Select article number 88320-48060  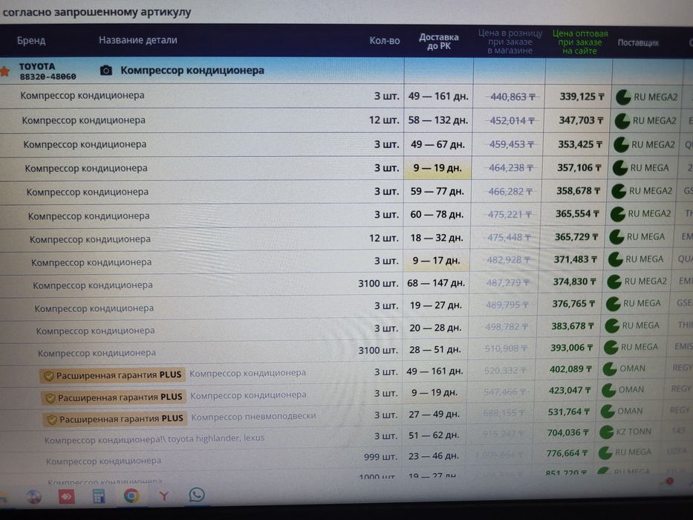click(x=48, y=77)
